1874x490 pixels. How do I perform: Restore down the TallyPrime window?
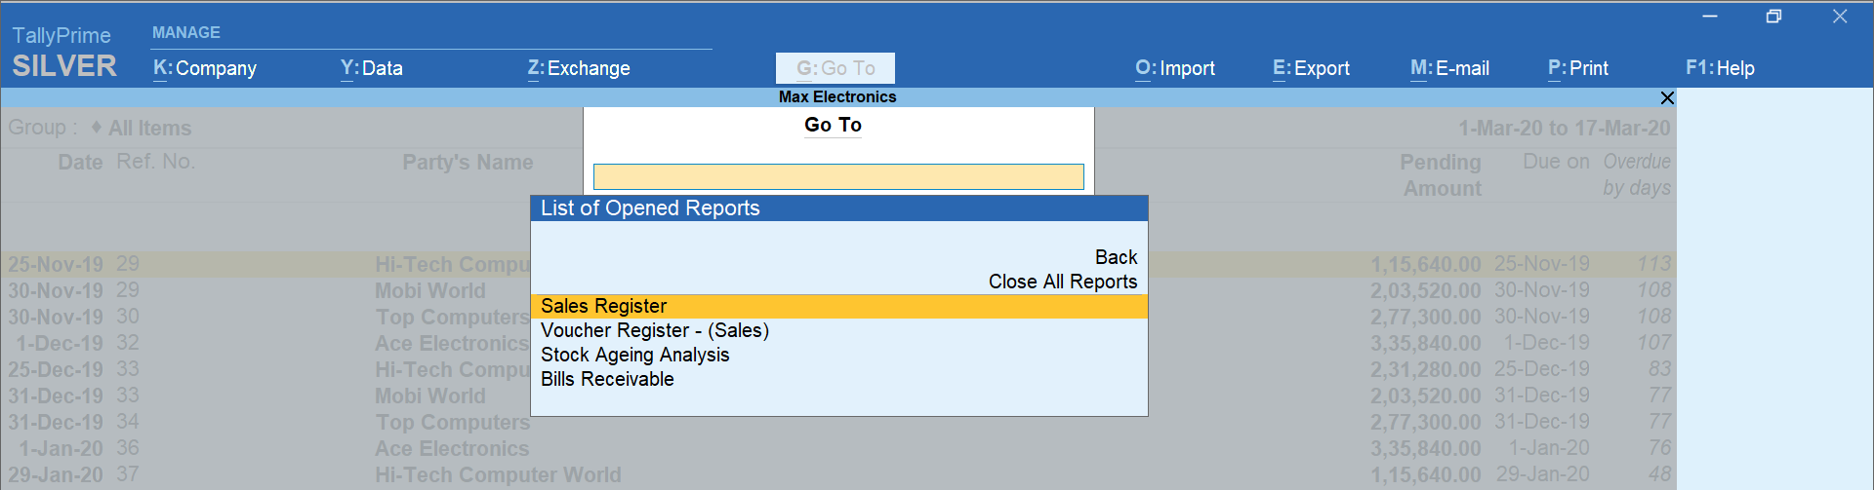(1774, 17)
